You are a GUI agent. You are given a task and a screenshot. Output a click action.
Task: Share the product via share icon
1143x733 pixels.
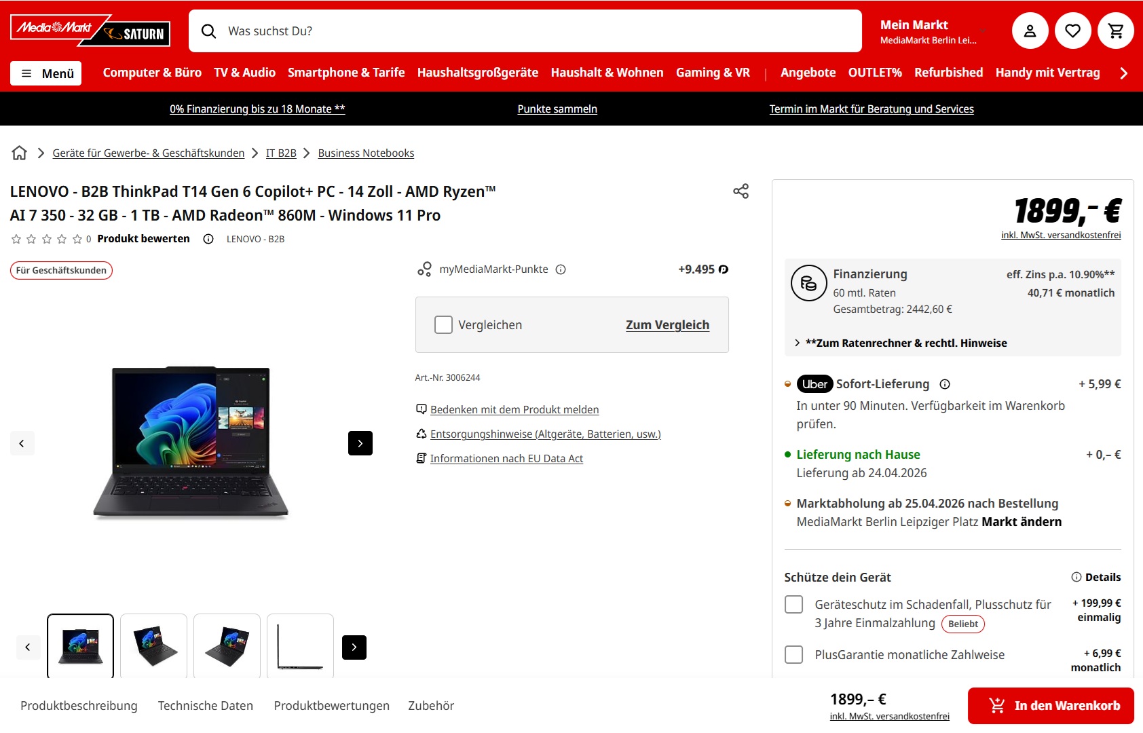pyautogui.click(x=741, y=191)
